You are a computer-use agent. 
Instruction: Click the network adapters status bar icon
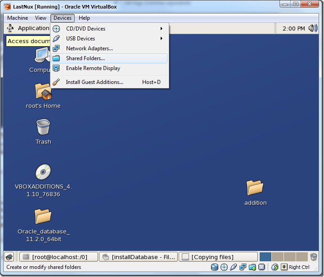[x=243, y=267]
